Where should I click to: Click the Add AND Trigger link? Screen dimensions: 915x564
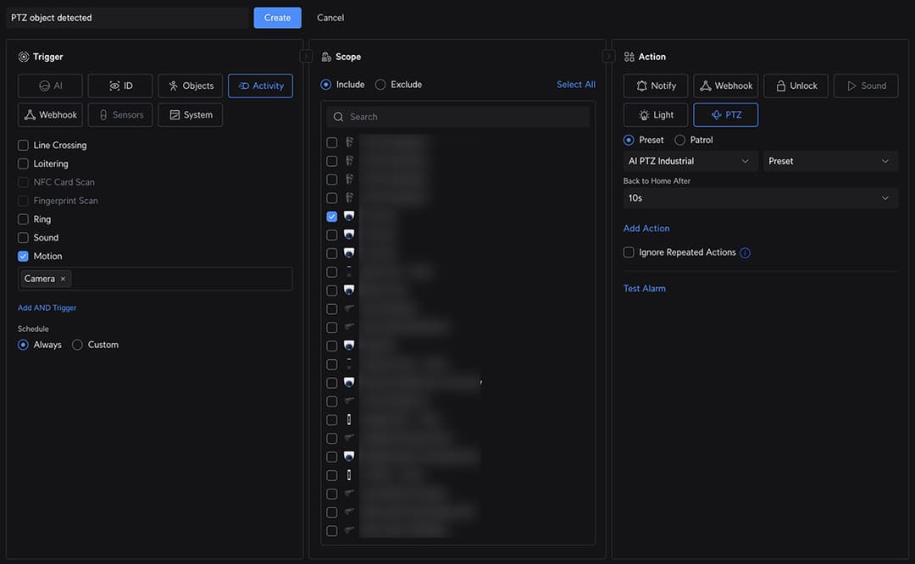pos(47,307)
